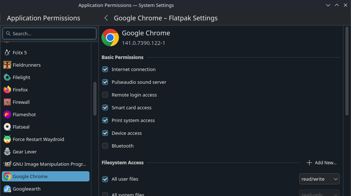The height and width of the screenshot is (196, 351).
Task: Open the read/write dropdown for All user files
Action: [x=319, y=179]
